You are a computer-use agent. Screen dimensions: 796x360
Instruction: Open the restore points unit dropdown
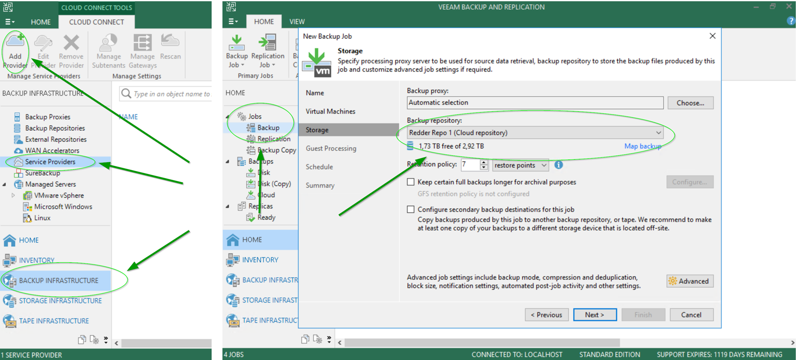543,165
